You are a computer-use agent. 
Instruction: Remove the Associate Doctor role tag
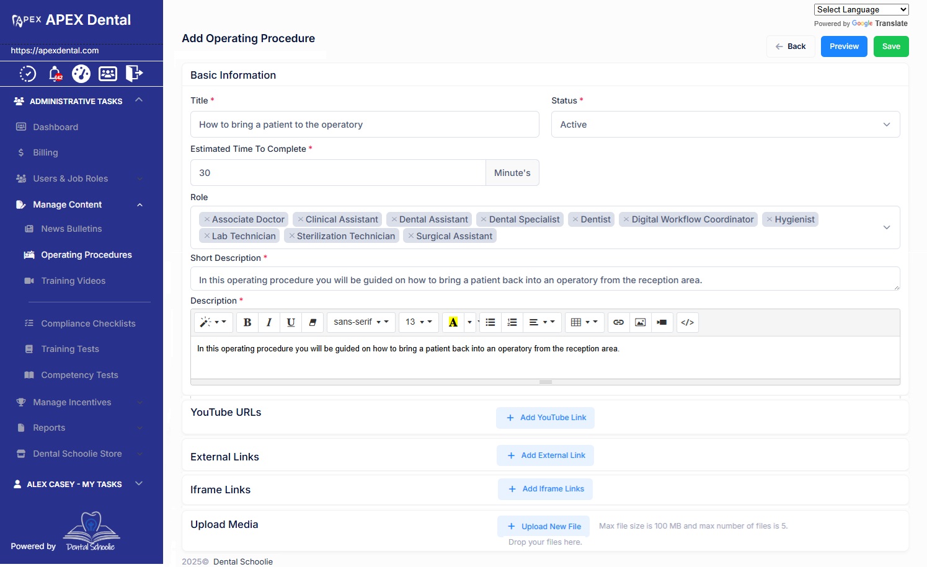[207, 219]
